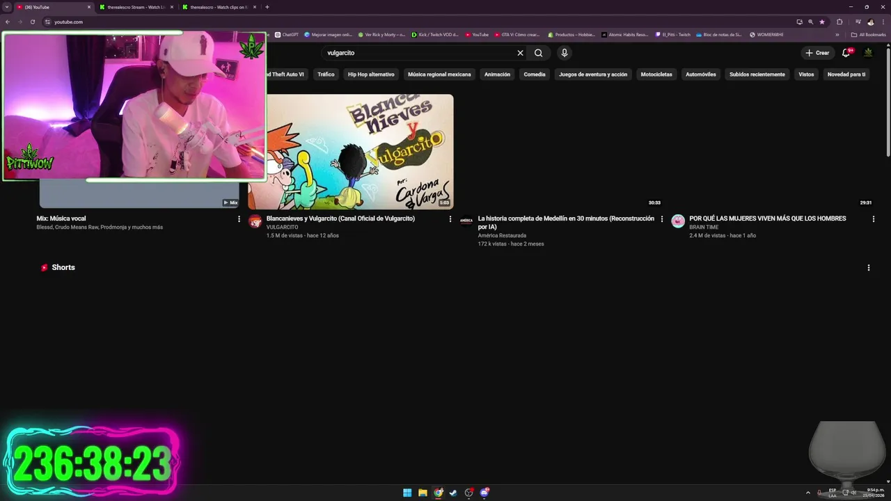Screen dimensions: 891x501
Task: Open Discord from the taskbar
Action: [484, 493]
